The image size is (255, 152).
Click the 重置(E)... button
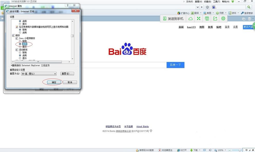[x=67, y=74]
